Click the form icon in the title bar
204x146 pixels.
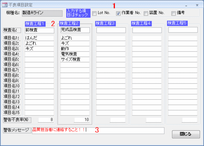point(4,5)
